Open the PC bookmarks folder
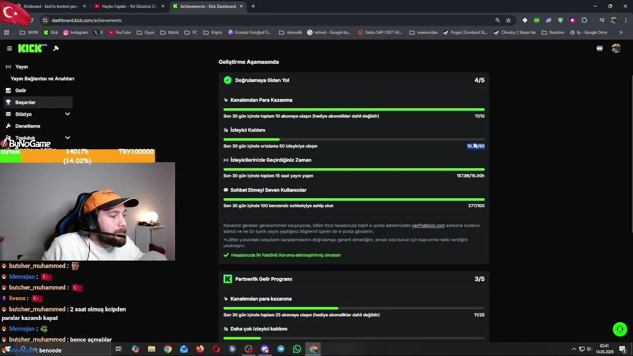This screenshot has width=633, height=356. (x=191, y=33)
